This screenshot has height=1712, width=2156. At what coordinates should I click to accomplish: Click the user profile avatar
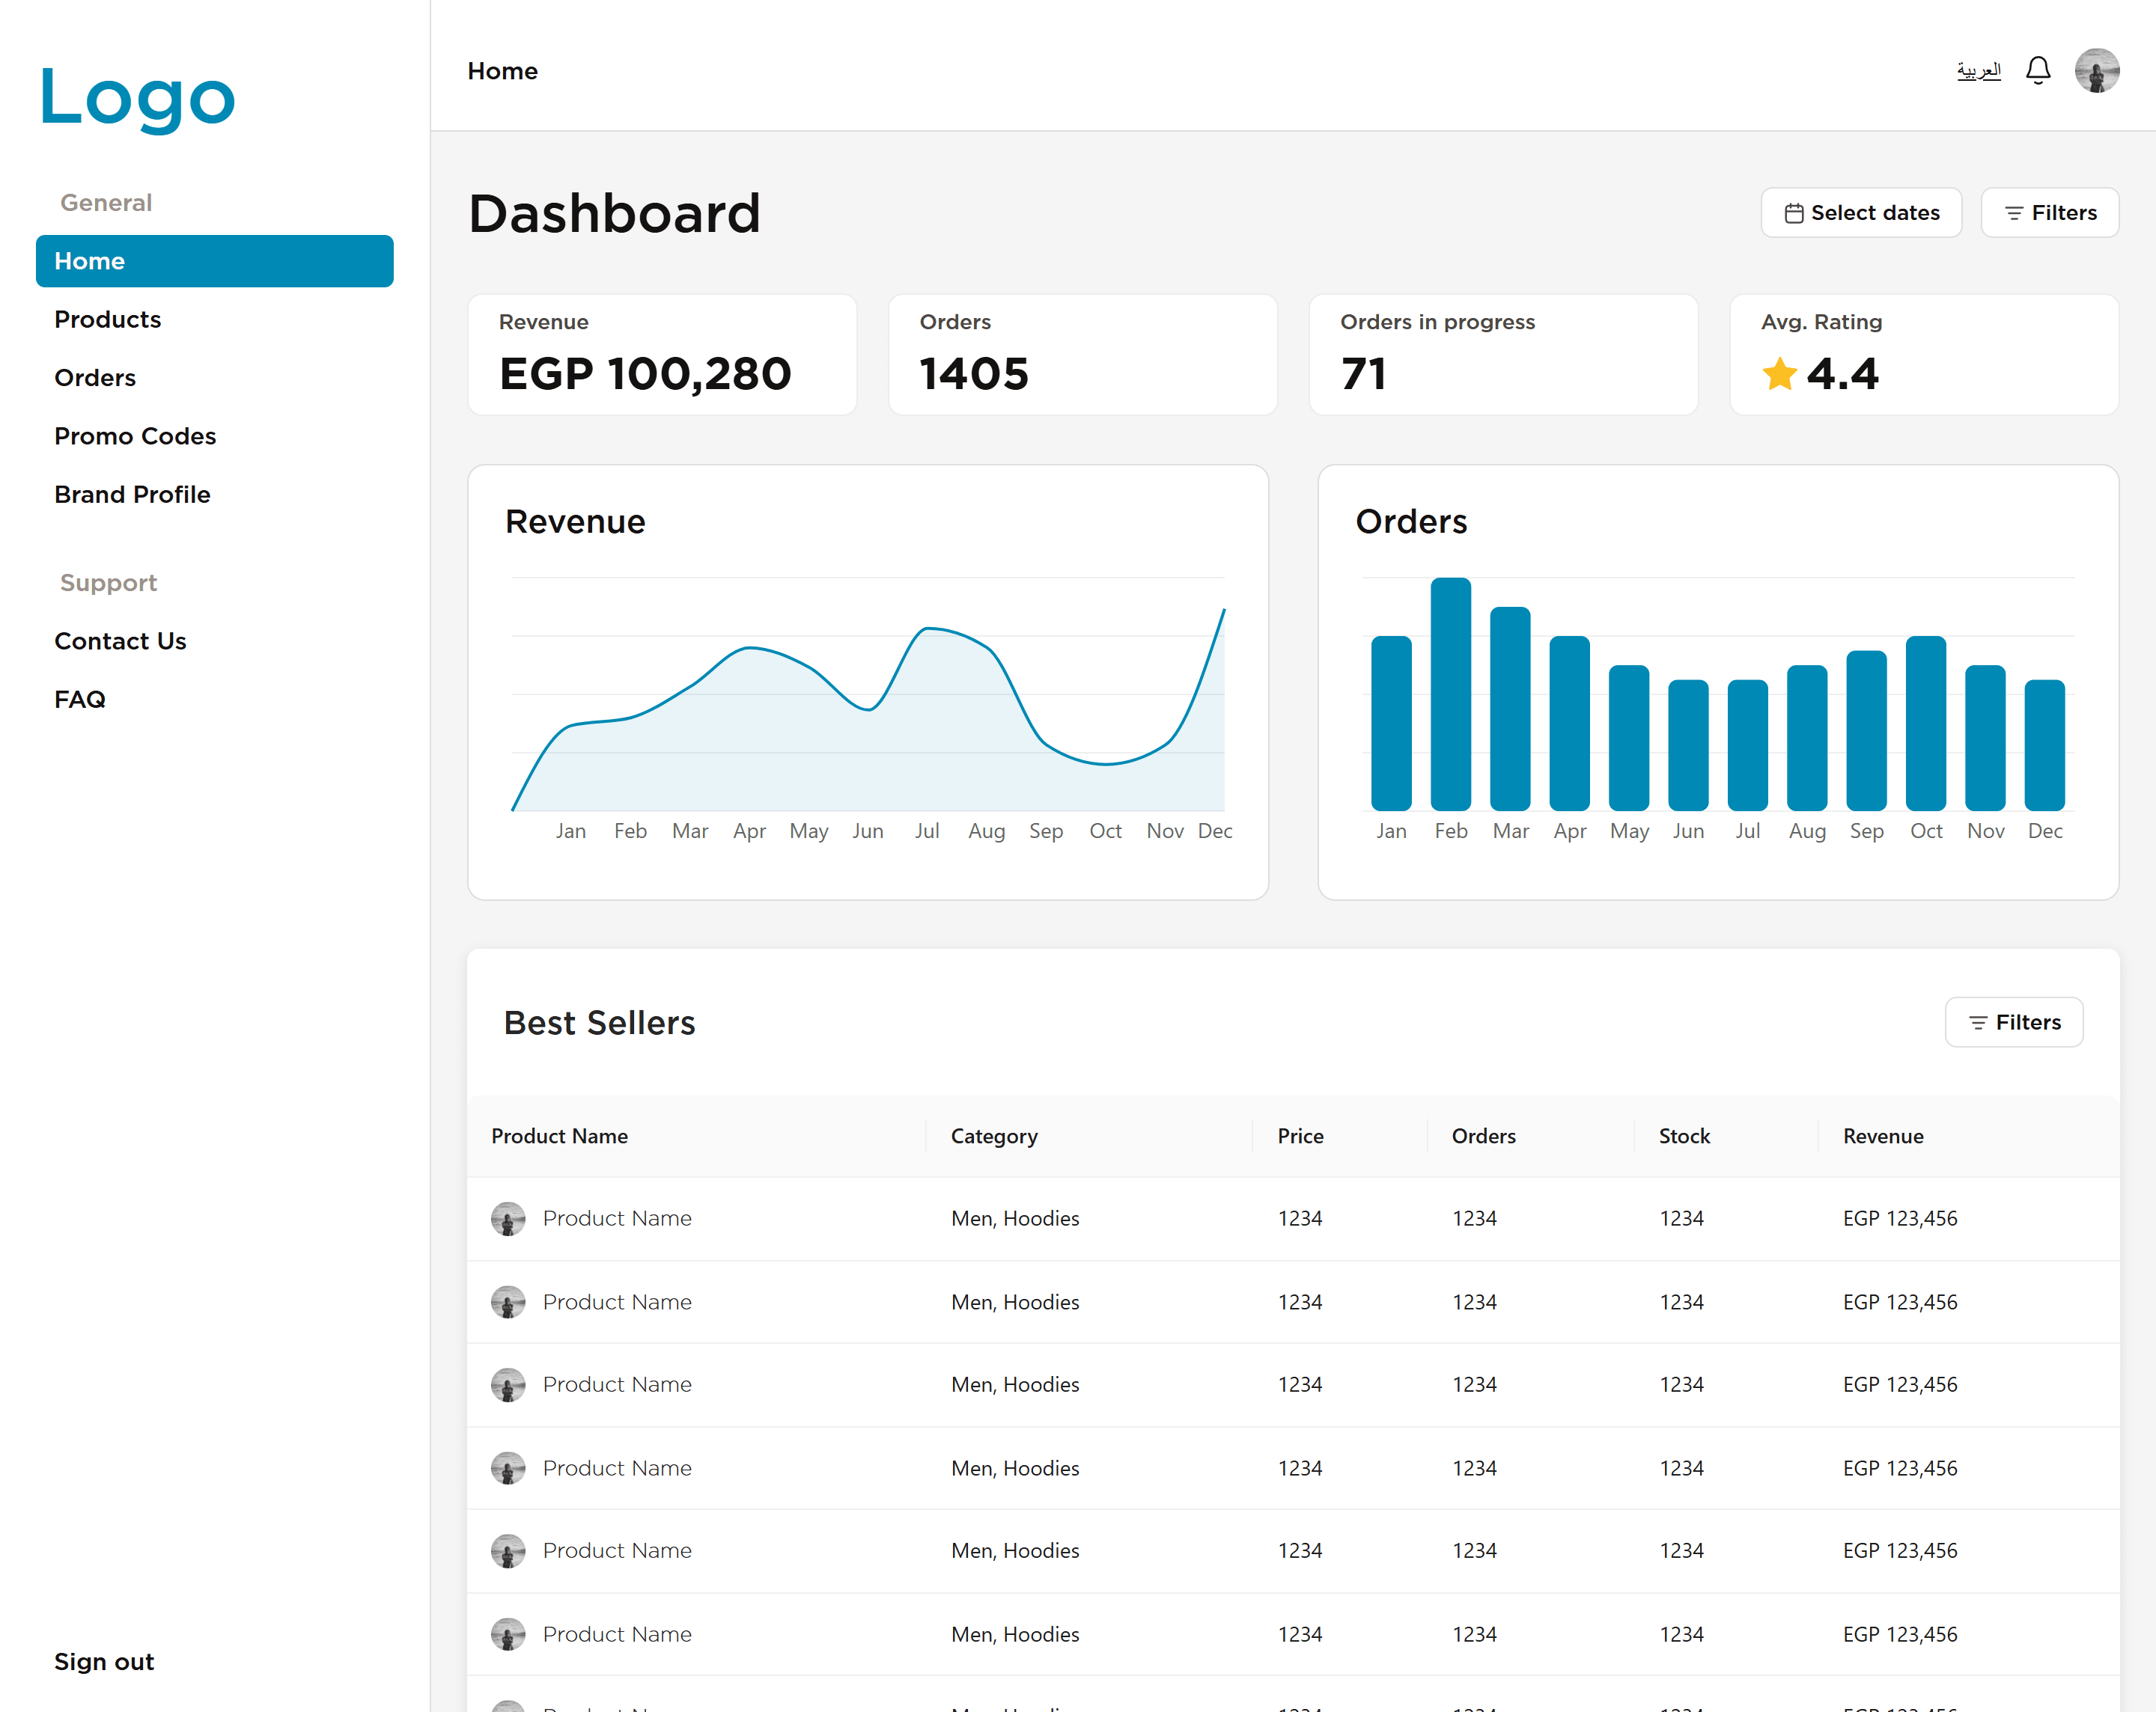coord(2097,70)
